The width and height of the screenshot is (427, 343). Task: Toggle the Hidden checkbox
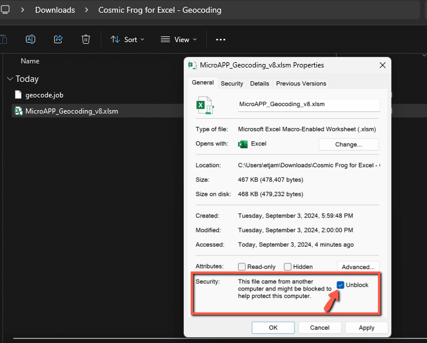[x=288, y=267]
